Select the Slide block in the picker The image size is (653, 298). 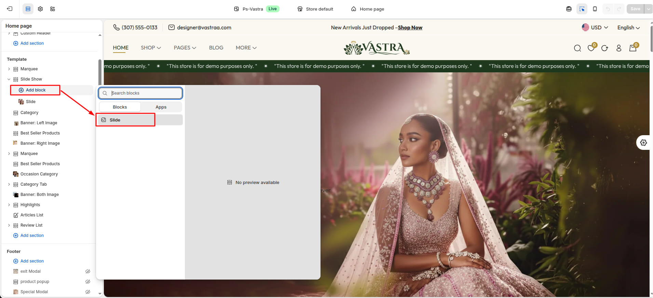pos(140,120)
